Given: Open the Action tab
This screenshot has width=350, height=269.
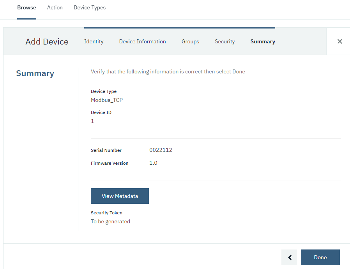Looking at the screenshot, I should 55,7.
